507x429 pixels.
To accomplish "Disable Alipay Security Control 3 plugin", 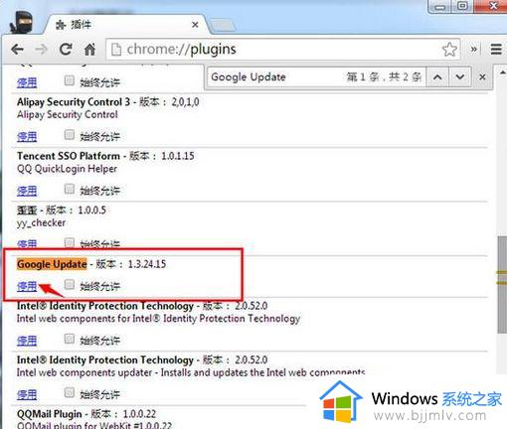I will tap(27, 137).
